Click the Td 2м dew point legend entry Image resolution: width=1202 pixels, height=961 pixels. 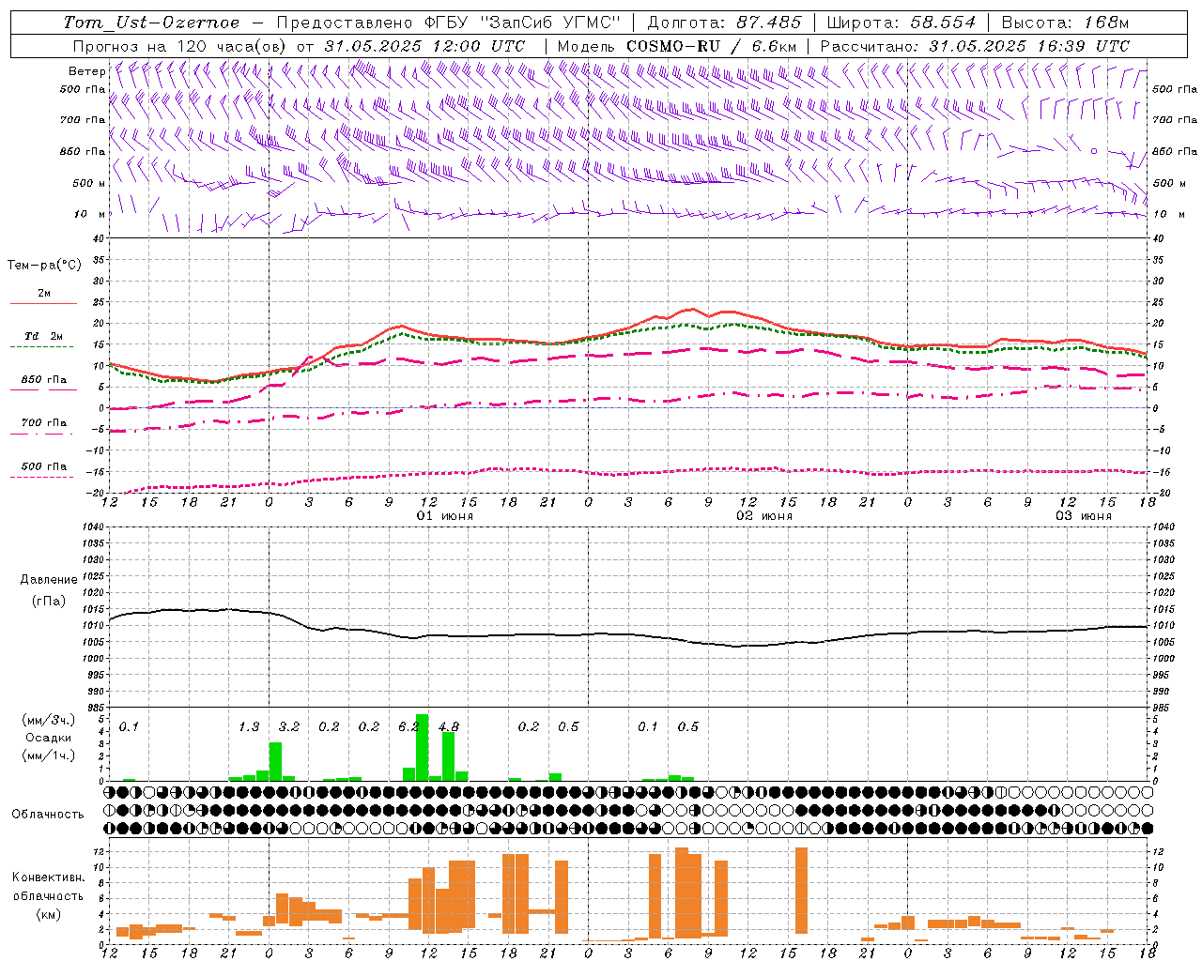[x=44, y=336]
